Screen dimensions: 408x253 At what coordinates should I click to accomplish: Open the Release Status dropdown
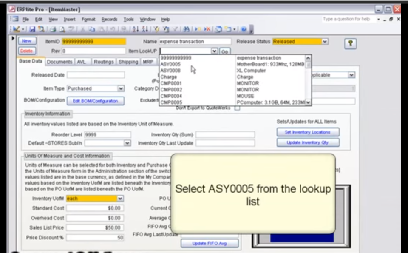coord(325,41)
